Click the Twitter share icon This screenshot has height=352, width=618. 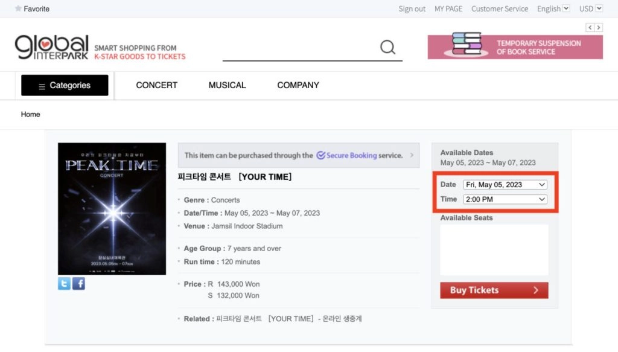click(64, 283)
